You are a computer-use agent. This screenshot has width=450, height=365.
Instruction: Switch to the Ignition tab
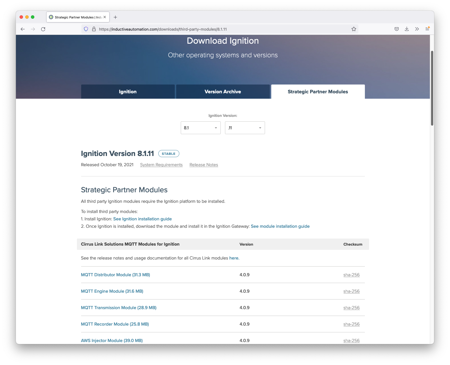[128, 92]
